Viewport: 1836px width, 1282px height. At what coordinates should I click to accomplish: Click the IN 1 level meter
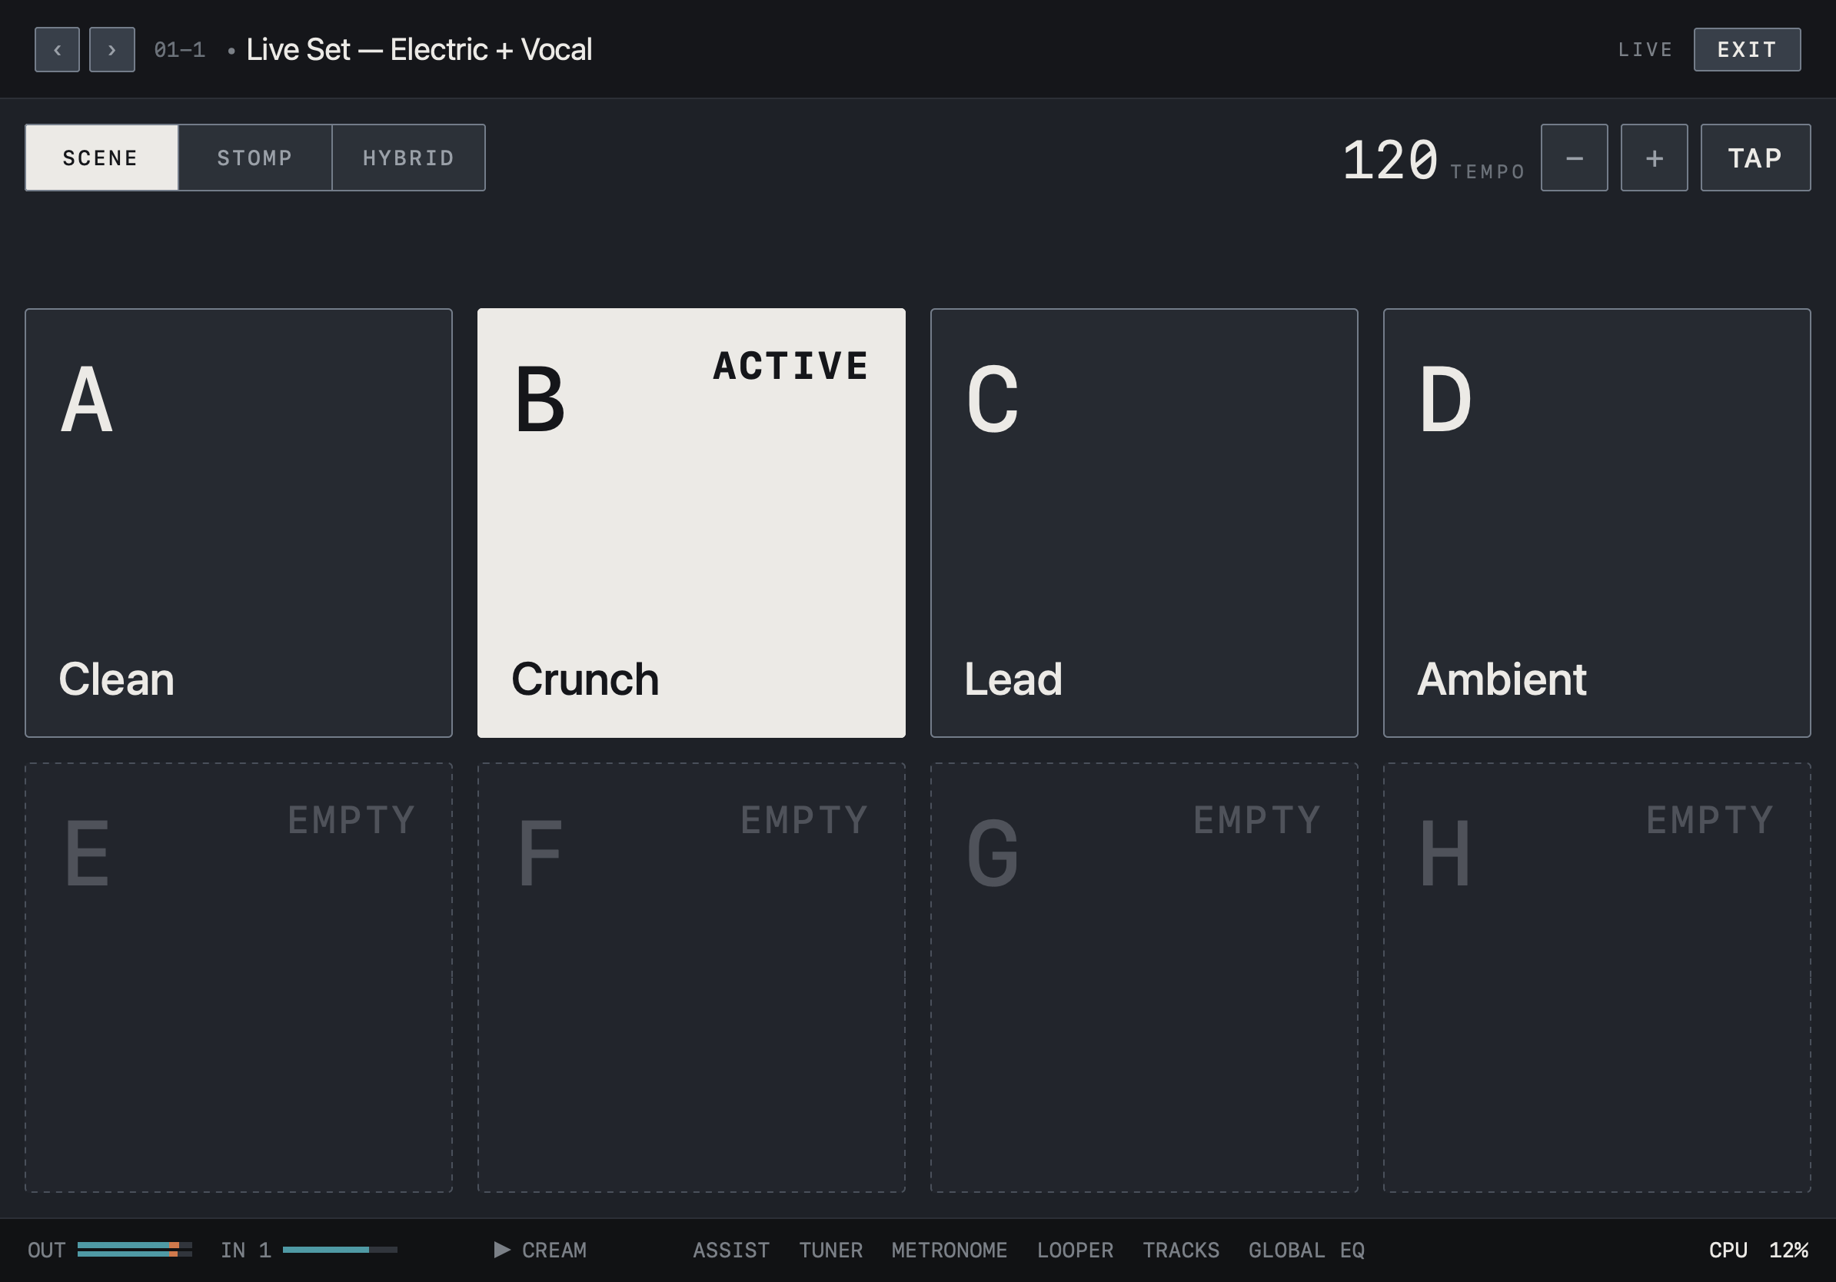coord(340,1249)
